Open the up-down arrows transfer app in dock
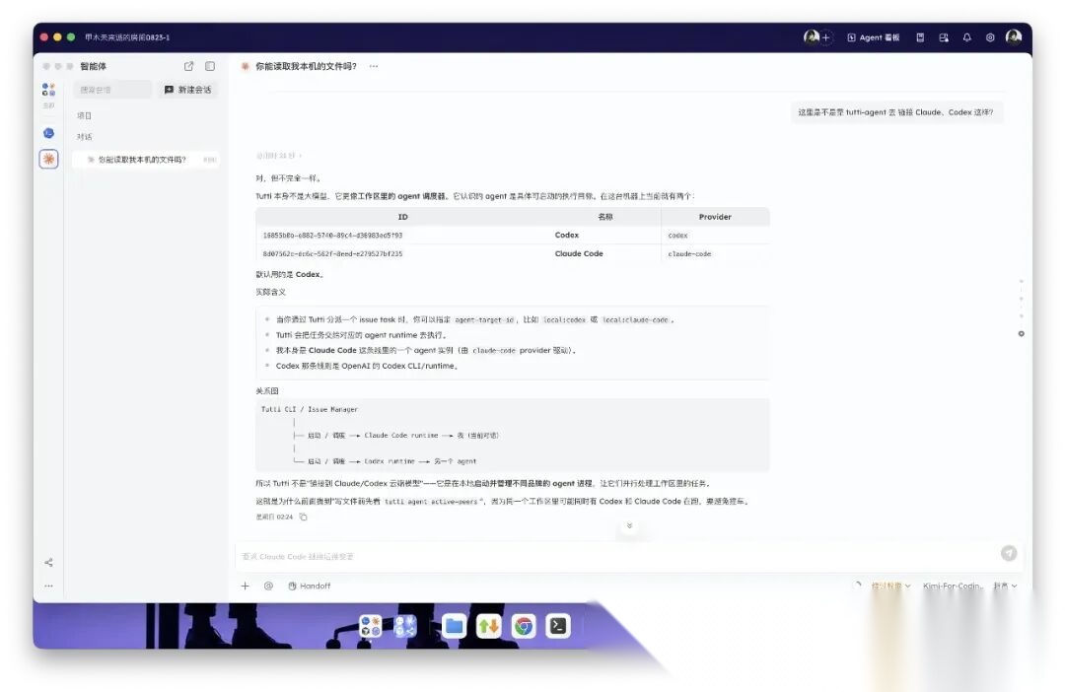The height and width of the screenshot is (692, 1065). (x=488, y=625)
